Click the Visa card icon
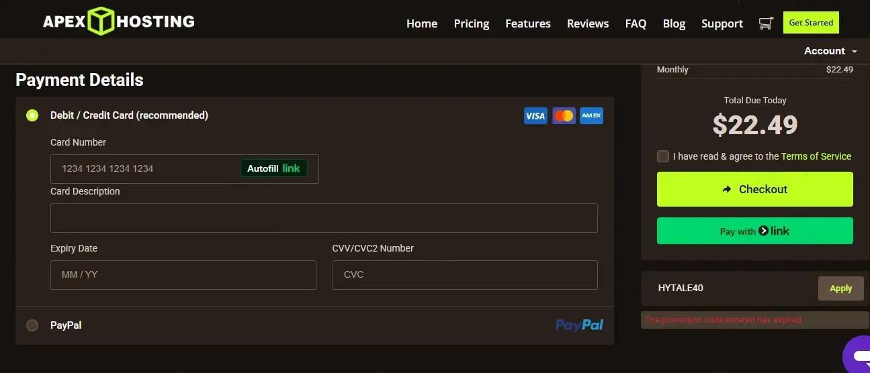 click(x=535, y=116)
